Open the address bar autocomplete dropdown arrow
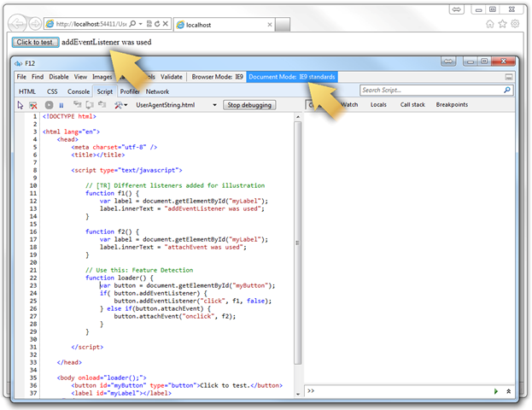The height and width of the screenshot is (410, 532). click(x=140, y=24)
